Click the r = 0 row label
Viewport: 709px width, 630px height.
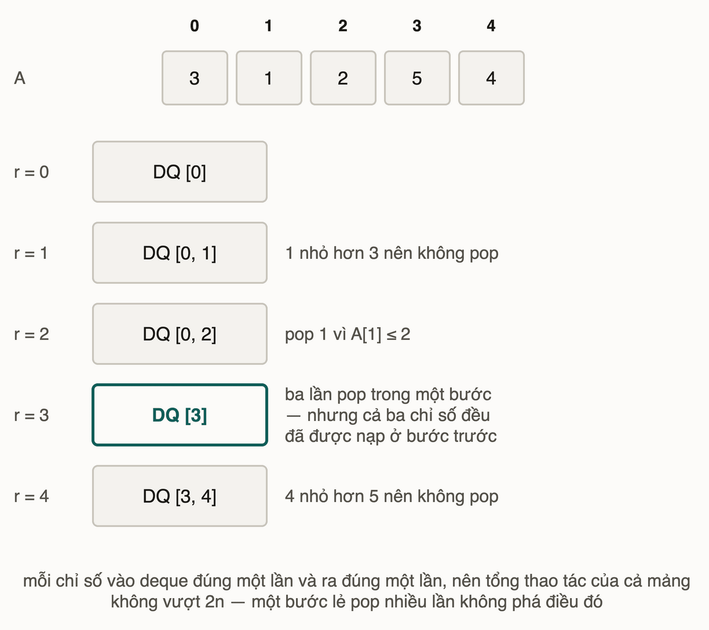coord(31,172)
